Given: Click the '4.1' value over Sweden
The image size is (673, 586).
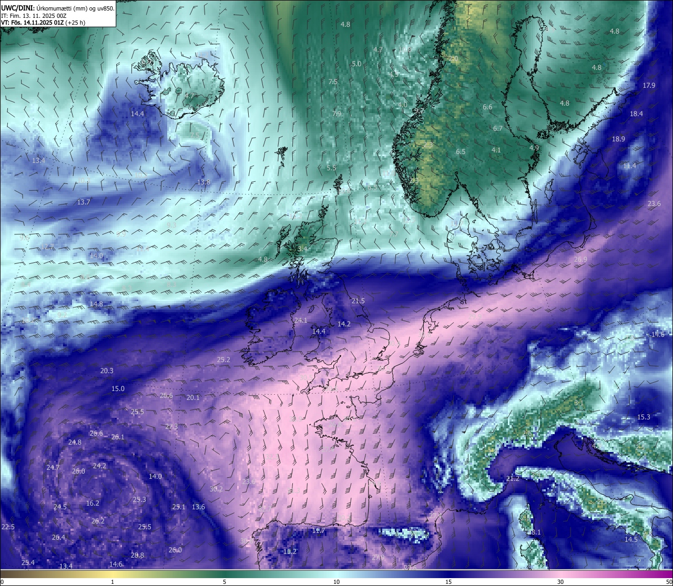Looking at the screenshot, I should point(496,150).
